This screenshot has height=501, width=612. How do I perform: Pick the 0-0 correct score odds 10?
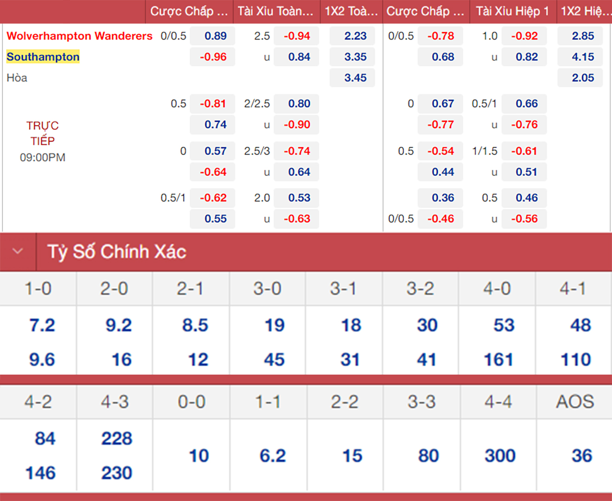(198, 456)
